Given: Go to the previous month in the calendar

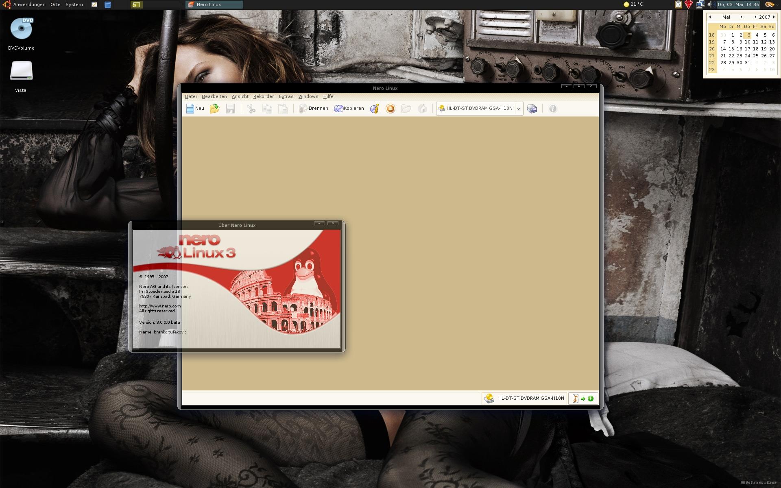Looking at the screenshot, I should [710, 17].
